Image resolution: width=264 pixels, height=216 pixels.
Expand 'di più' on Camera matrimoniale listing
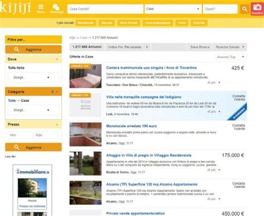click(214, 82)
